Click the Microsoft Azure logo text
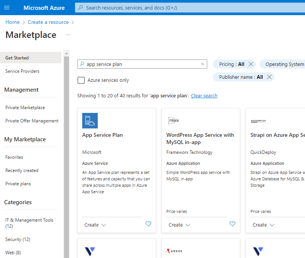Screen dimensions: 305x258 (x=44, y=8)
